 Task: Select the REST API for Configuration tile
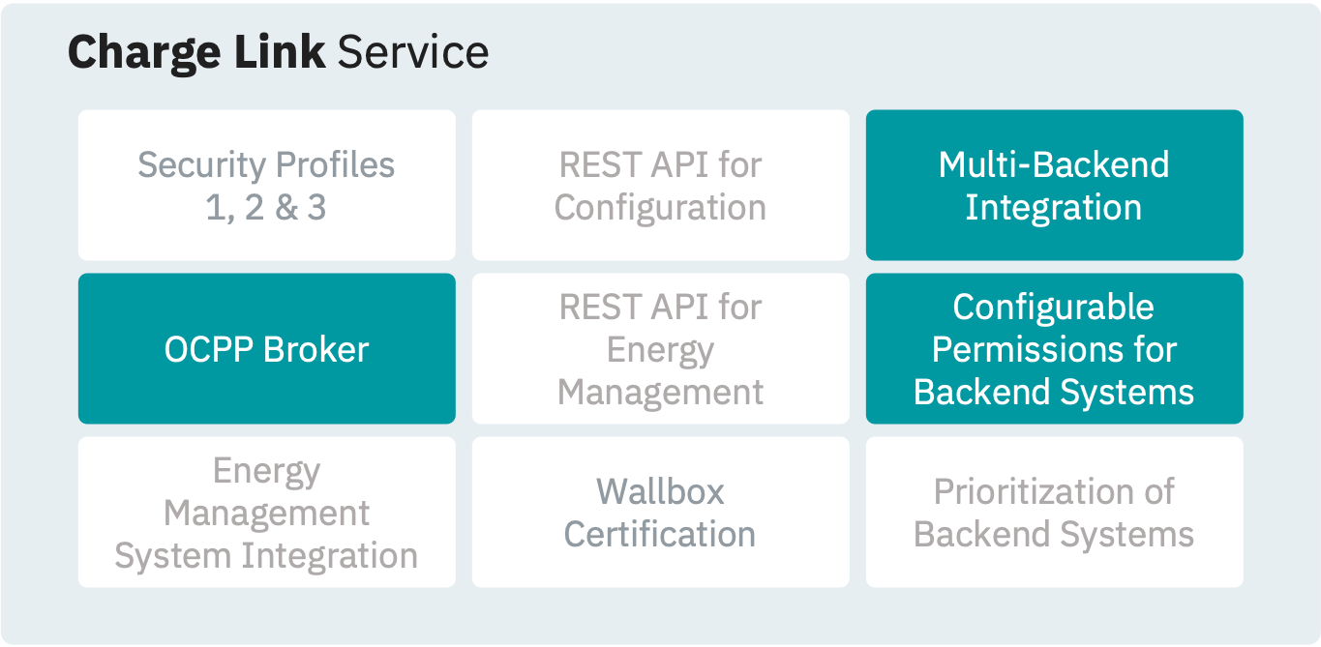660,185
